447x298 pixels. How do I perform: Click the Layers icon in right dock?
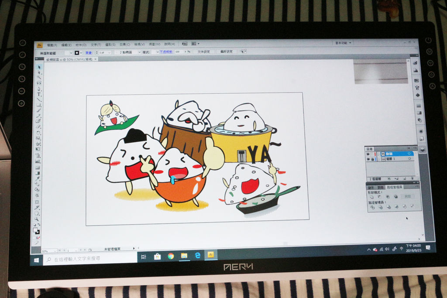[422, 150]
